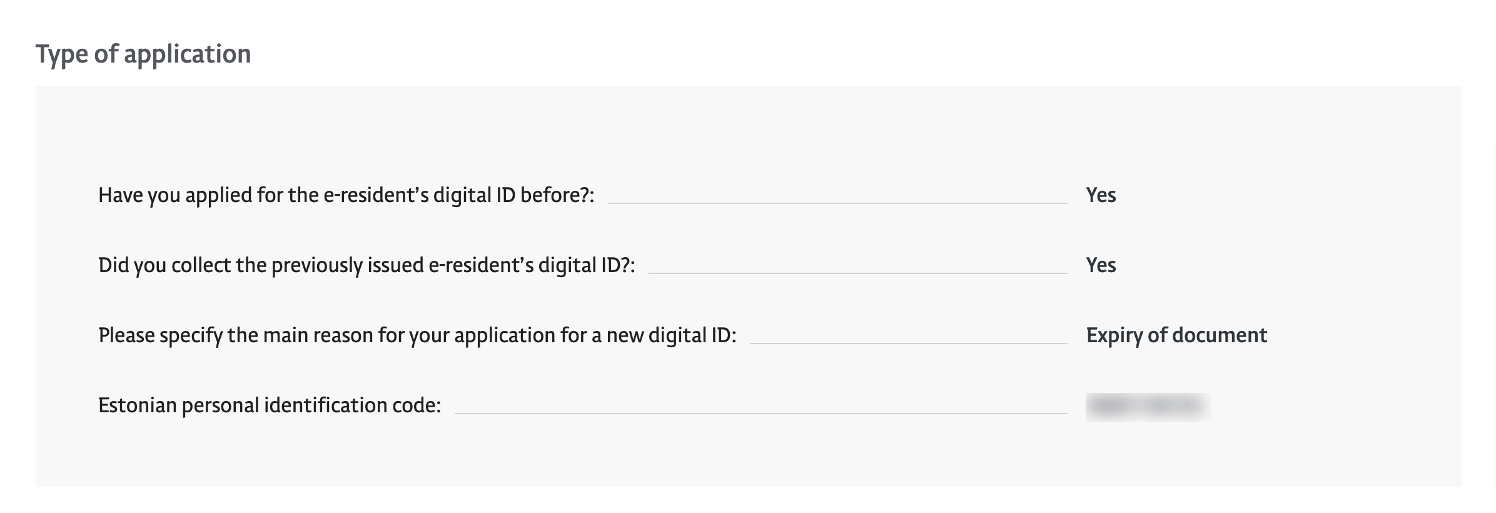Select the "Estonian personal identification code" label

click(x=270, y=405)
